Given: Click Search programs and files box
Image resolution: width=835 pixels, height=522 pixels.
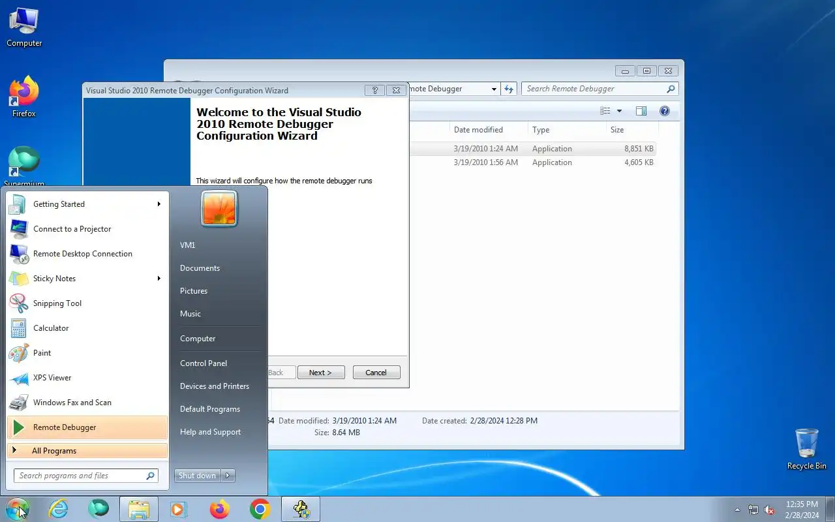Looking at the screenshot, I should 86,476.
